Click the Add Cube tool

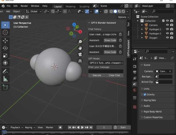click(5, 87)
